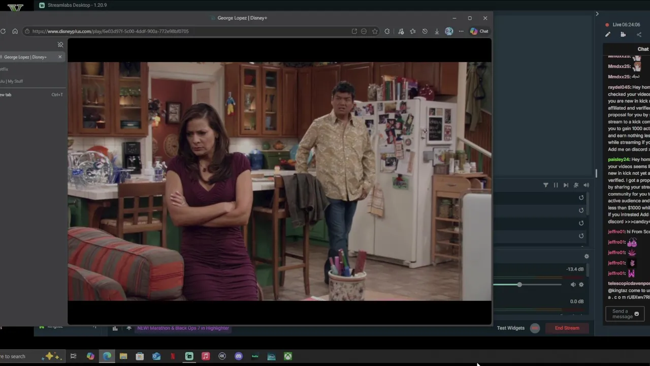Open Discord from taskbar

(x=239, y=356)
